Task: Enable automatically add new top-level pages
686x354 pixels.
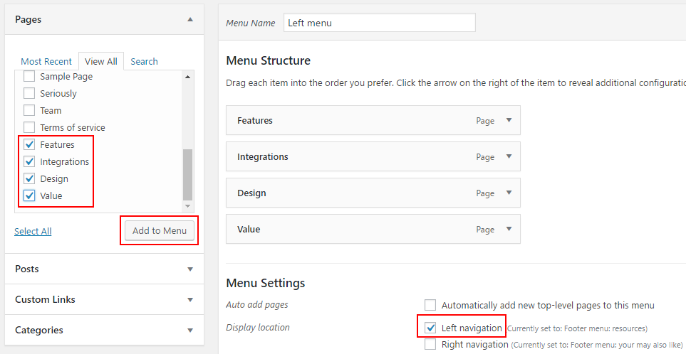Action: tap(430, 305)
